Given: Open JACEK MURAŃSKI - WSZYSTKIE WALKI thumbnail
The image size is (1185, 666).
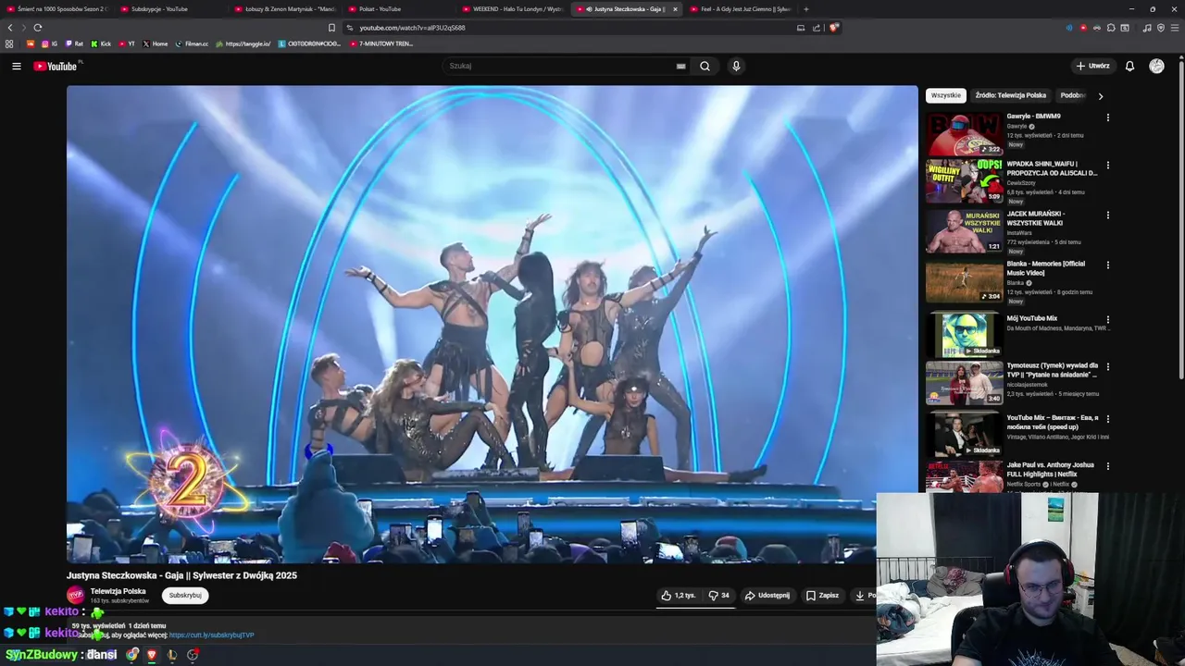Looking at the screenshot, I should coord(964,231).
